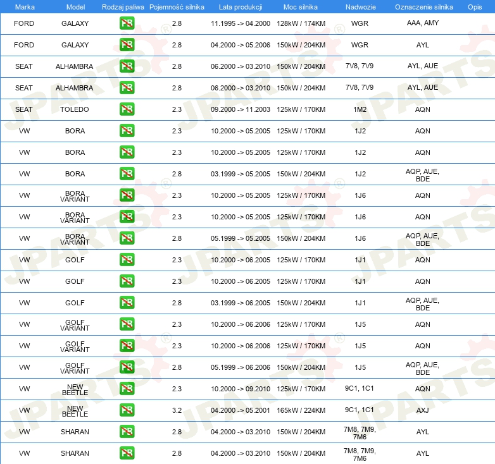The image size is (495, 464).
Task: Select the '11.1995 -> 04.2000' production years cell
Action: [x=241, y=23]
